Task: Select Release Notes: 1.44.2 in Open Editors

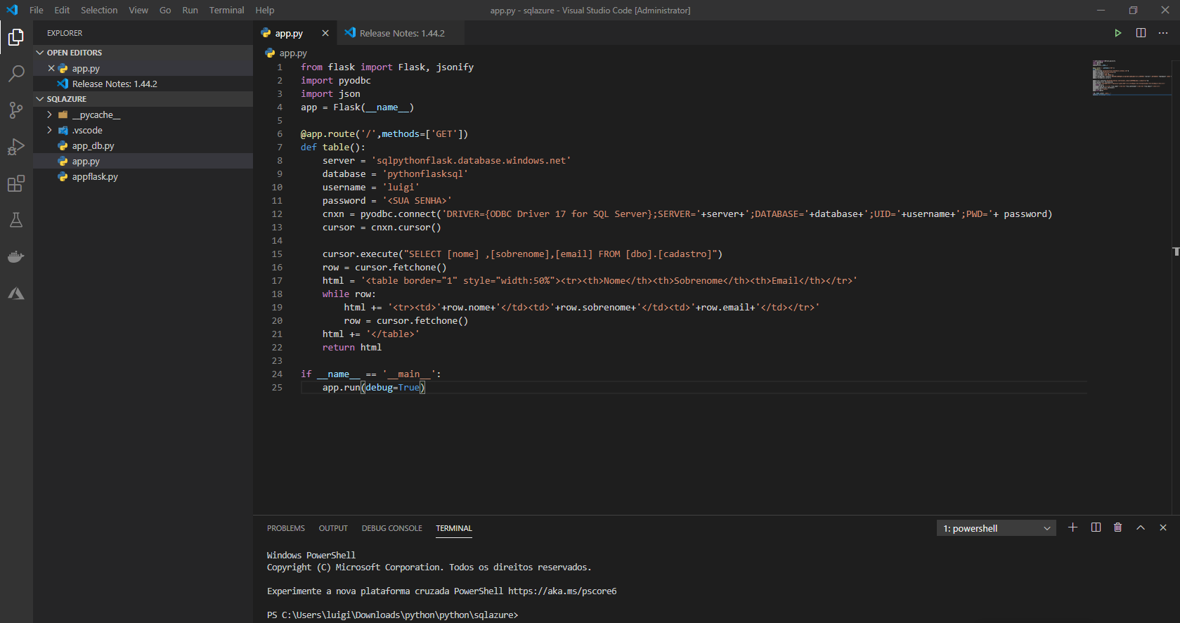Action: [143, 84]
